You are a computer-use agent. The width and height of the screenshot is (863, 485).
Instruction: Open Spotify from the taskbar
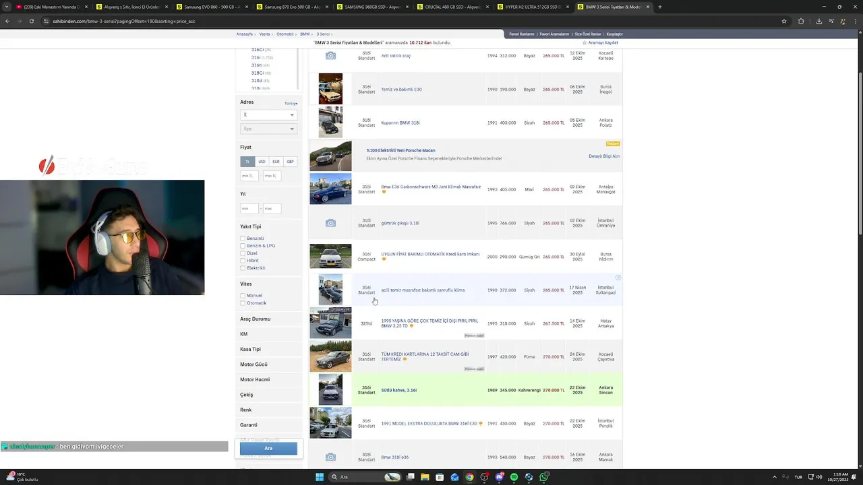pos(514,477)
